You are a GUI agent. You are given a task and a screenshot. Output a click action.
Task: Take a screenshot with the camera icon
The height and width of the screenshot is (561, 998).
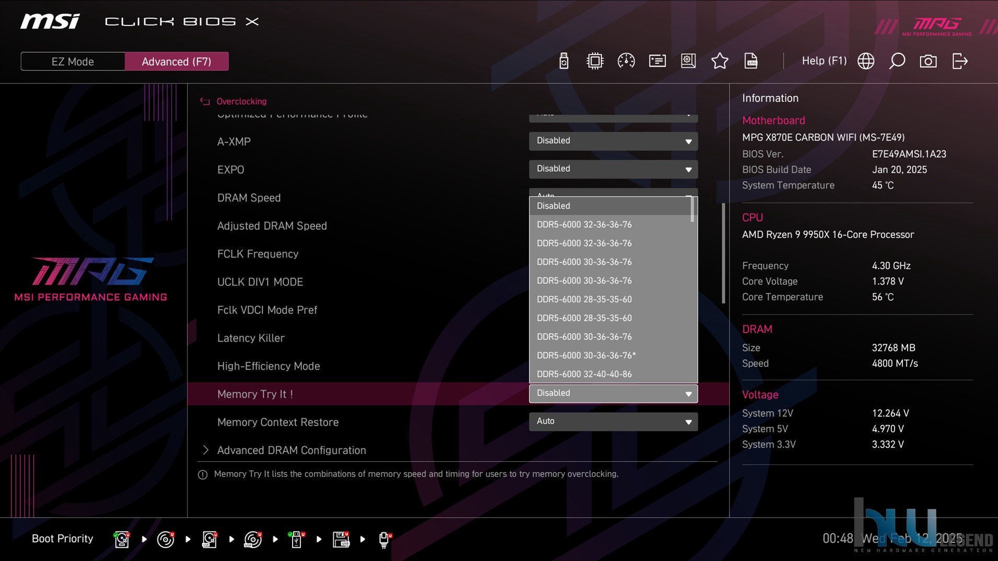928,61
